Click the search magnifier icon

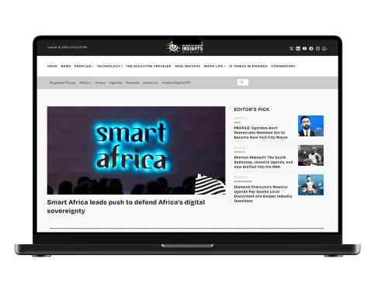point(242,82)
